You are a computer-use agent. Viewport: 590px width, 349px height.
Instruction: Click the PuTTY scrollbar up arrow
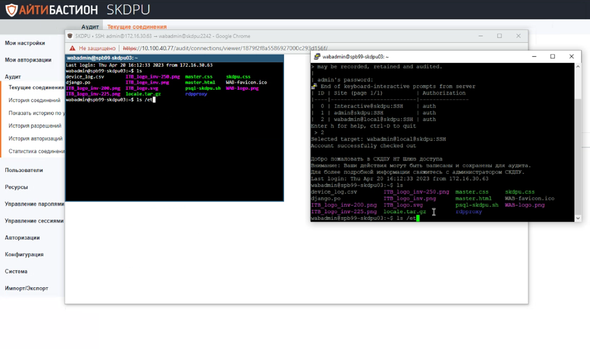[578, 67]
